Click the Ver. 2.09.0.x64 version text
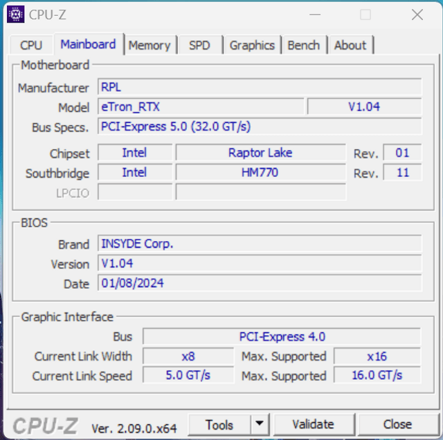The width and height of the screenshot is (443, 440). 134,428
